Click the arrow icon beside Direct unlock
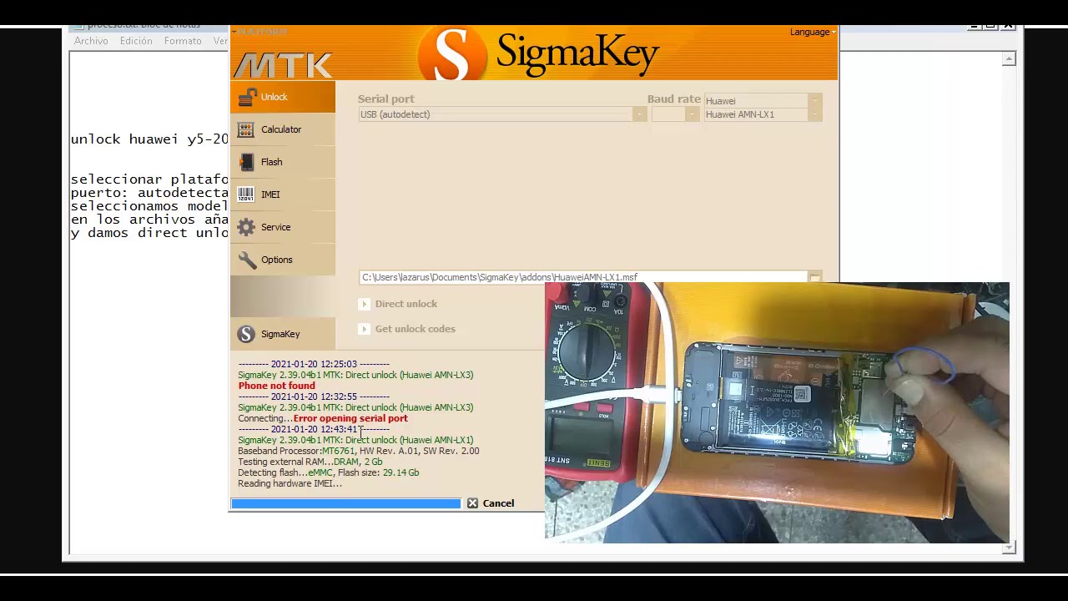 (364, 304)
